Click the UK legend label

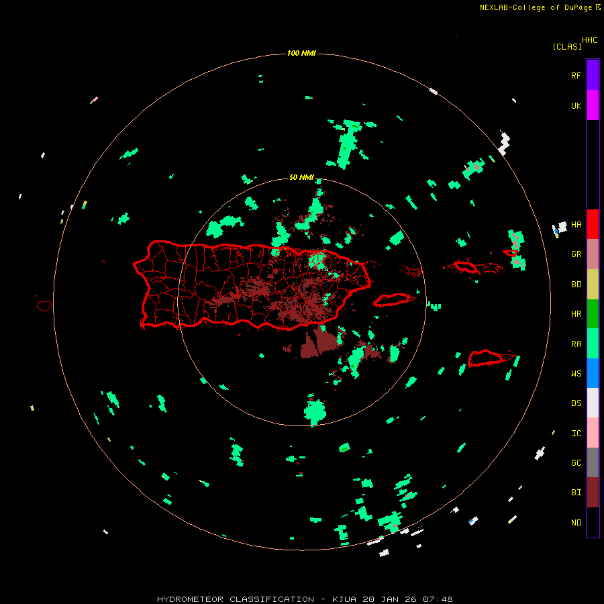pyautogui.click(x=576, y=106)
